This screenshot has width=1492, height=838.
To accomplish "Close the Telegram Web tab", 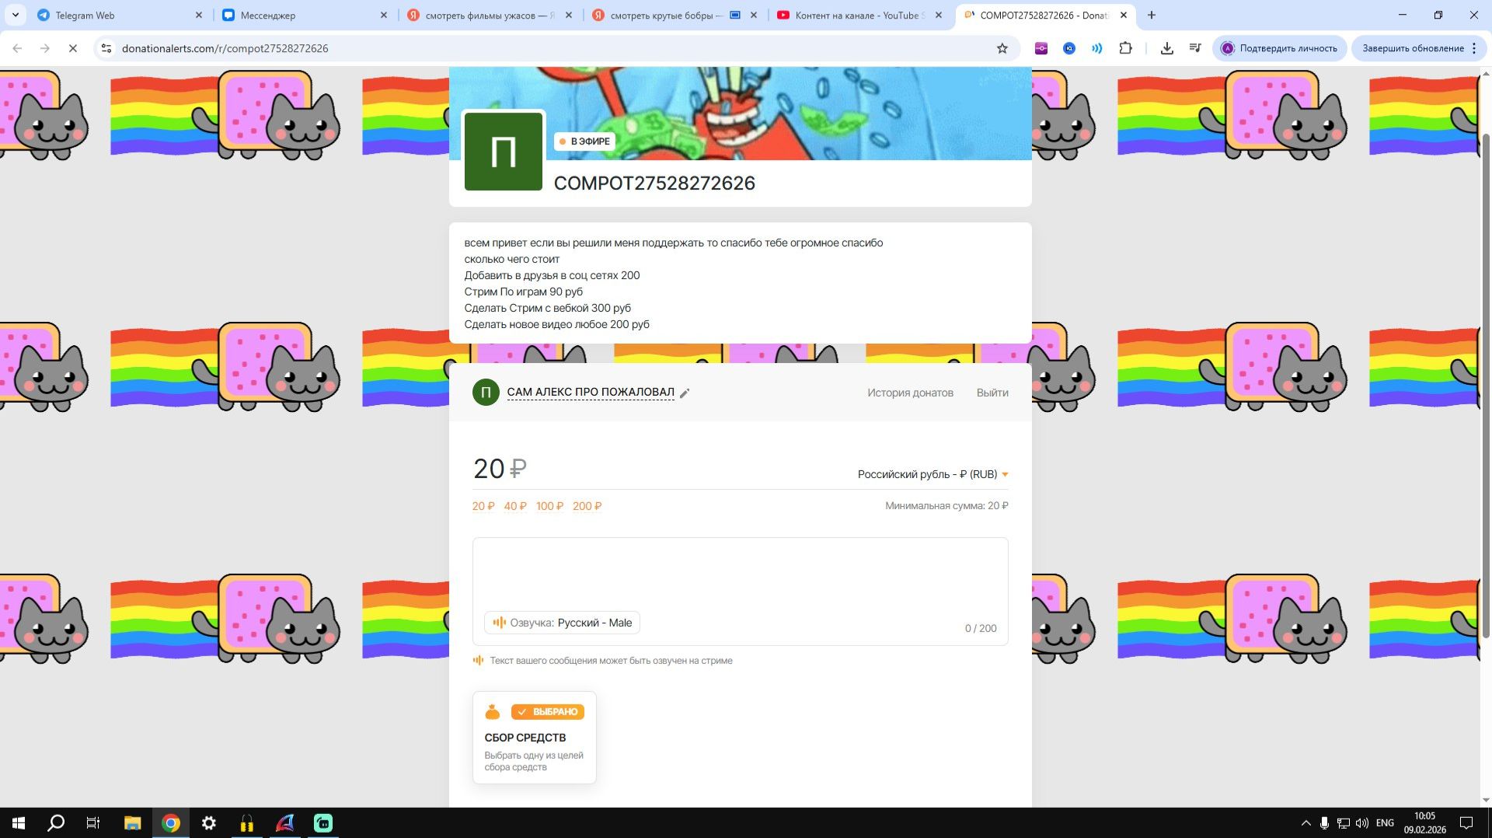I will (x=199, y=15).
